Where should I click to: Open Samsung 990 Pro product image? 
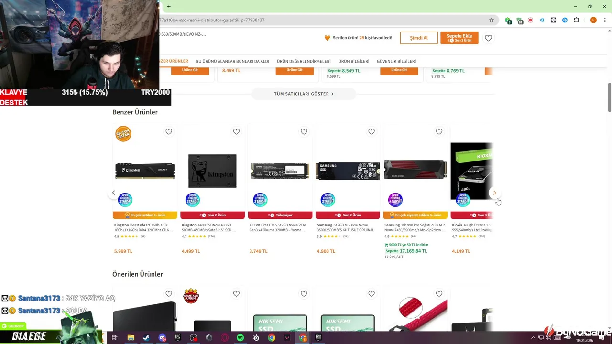pos(415,170)
